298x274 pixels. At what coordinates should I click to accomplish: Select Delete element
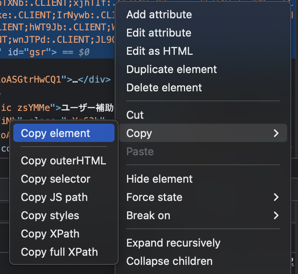[x=203, y=88]
